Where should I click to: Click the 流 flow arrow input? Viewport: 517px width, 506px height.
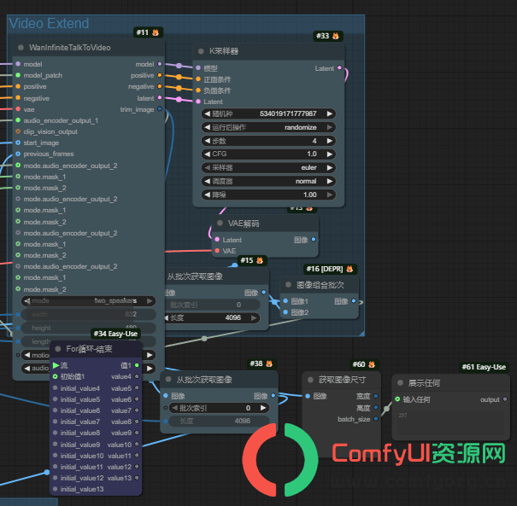(56, 365)
